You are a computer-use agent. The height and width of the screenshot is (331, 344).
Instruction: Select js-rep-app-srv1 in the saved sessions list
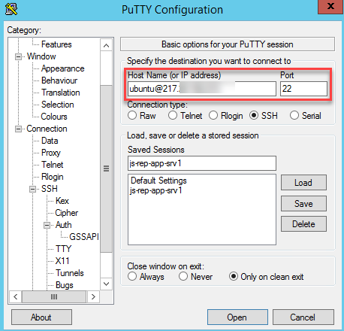pos(156,190)
